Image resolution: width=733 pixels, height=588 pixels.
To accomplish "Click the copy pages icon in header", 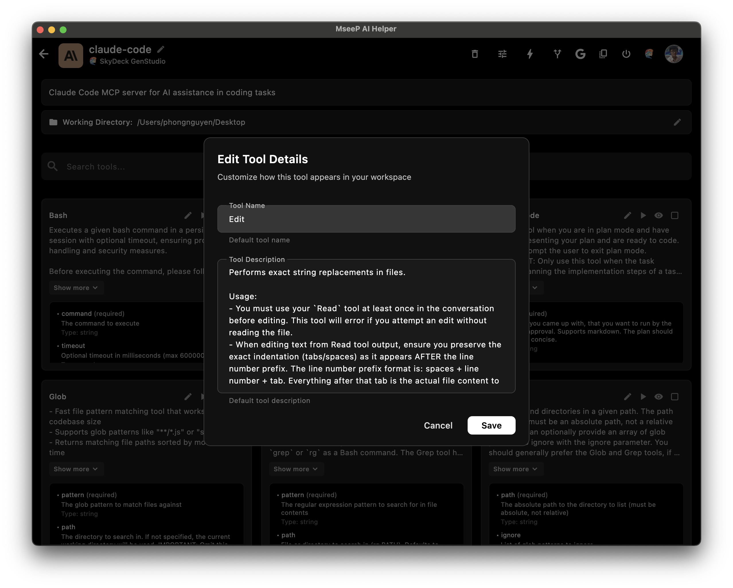I will [603, 54].
